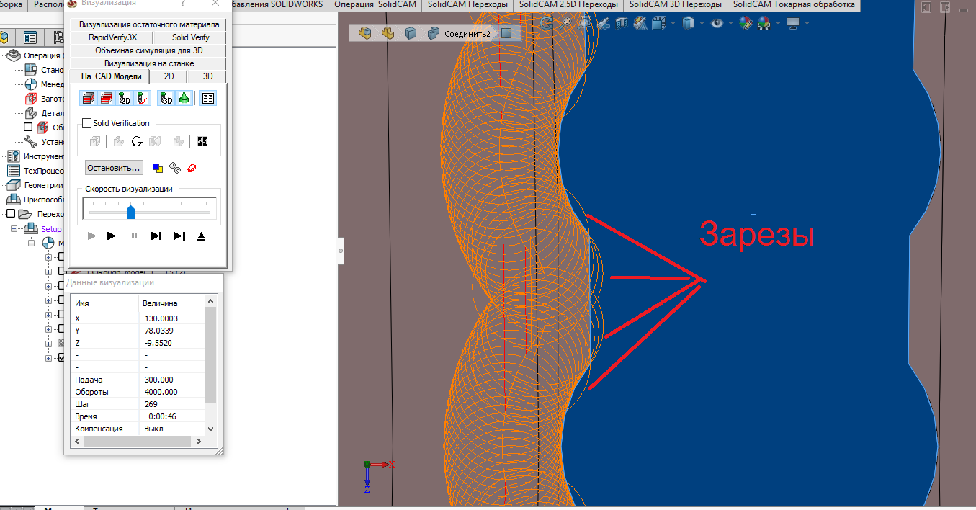Open the SolidCAM Токарная обработка ribbon tab
The height and width of the screenshot is (510, 976).
point(794,5)
